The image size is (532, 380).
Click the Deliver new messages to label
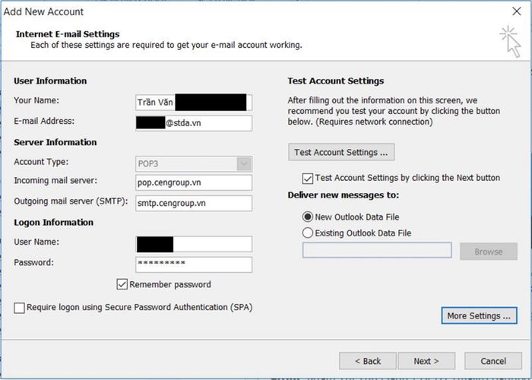click(344, 195)
